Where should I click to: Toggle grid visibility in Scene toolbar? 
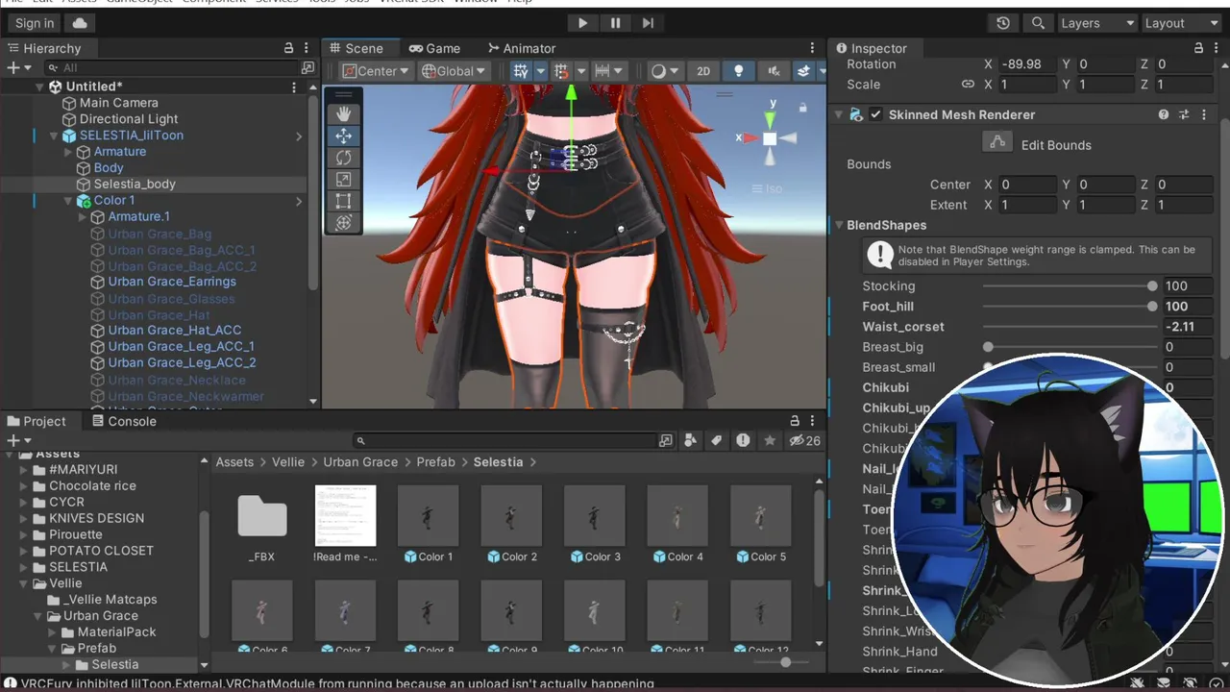520,71
